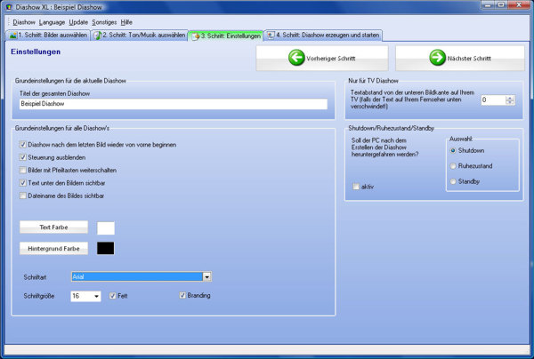Click the Nächster Schritt button
The image size is (534, 359).
pos(460,58)
